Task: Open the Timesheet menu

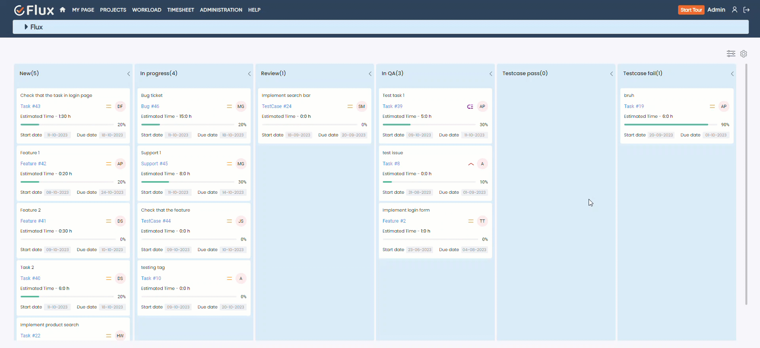Action: point(180,10)
